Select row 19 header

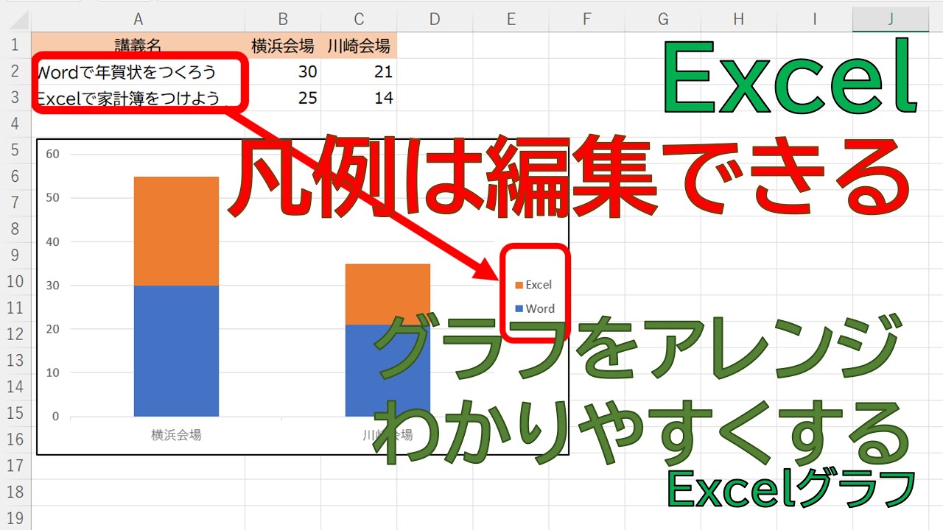[15, 517]
